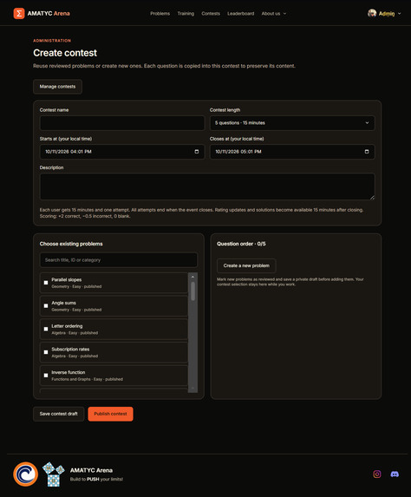
Task: Grab the Description resize handle corner
Action: pyautogui.click(x=372, y=198)
